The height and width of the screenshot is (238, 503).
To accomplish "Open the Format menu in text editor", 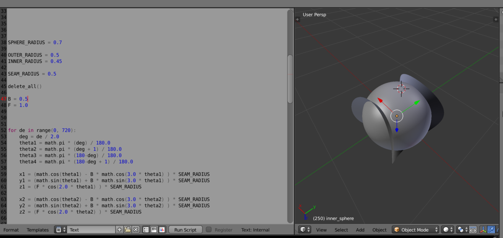I will pyautogui.click(x=11, y=230).
